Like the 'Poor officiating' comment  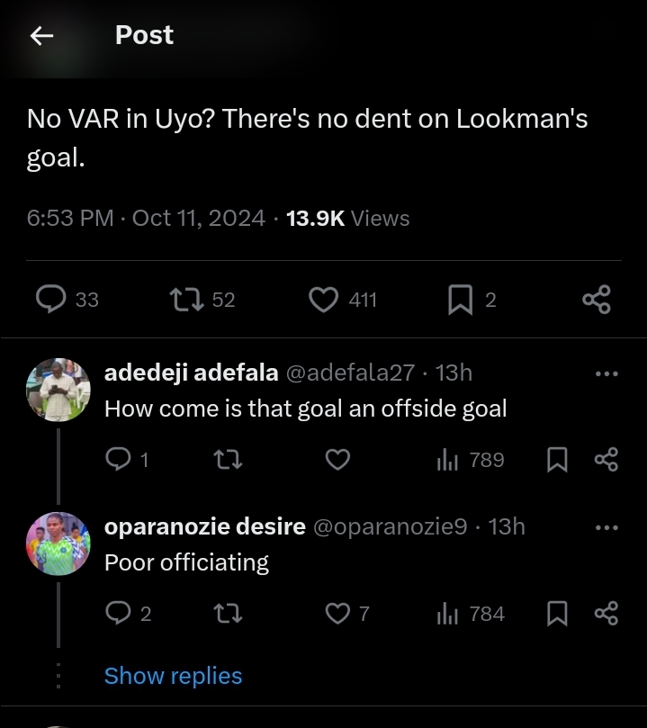(337, 614)
